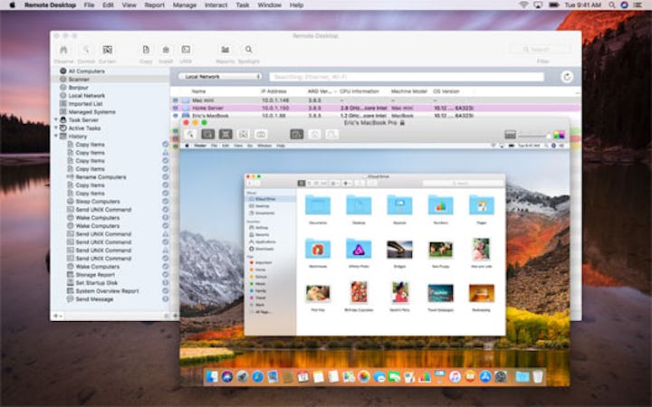Select the Send Message history item
Viewport: 652px width, 407px height.
tap(94, 299)
